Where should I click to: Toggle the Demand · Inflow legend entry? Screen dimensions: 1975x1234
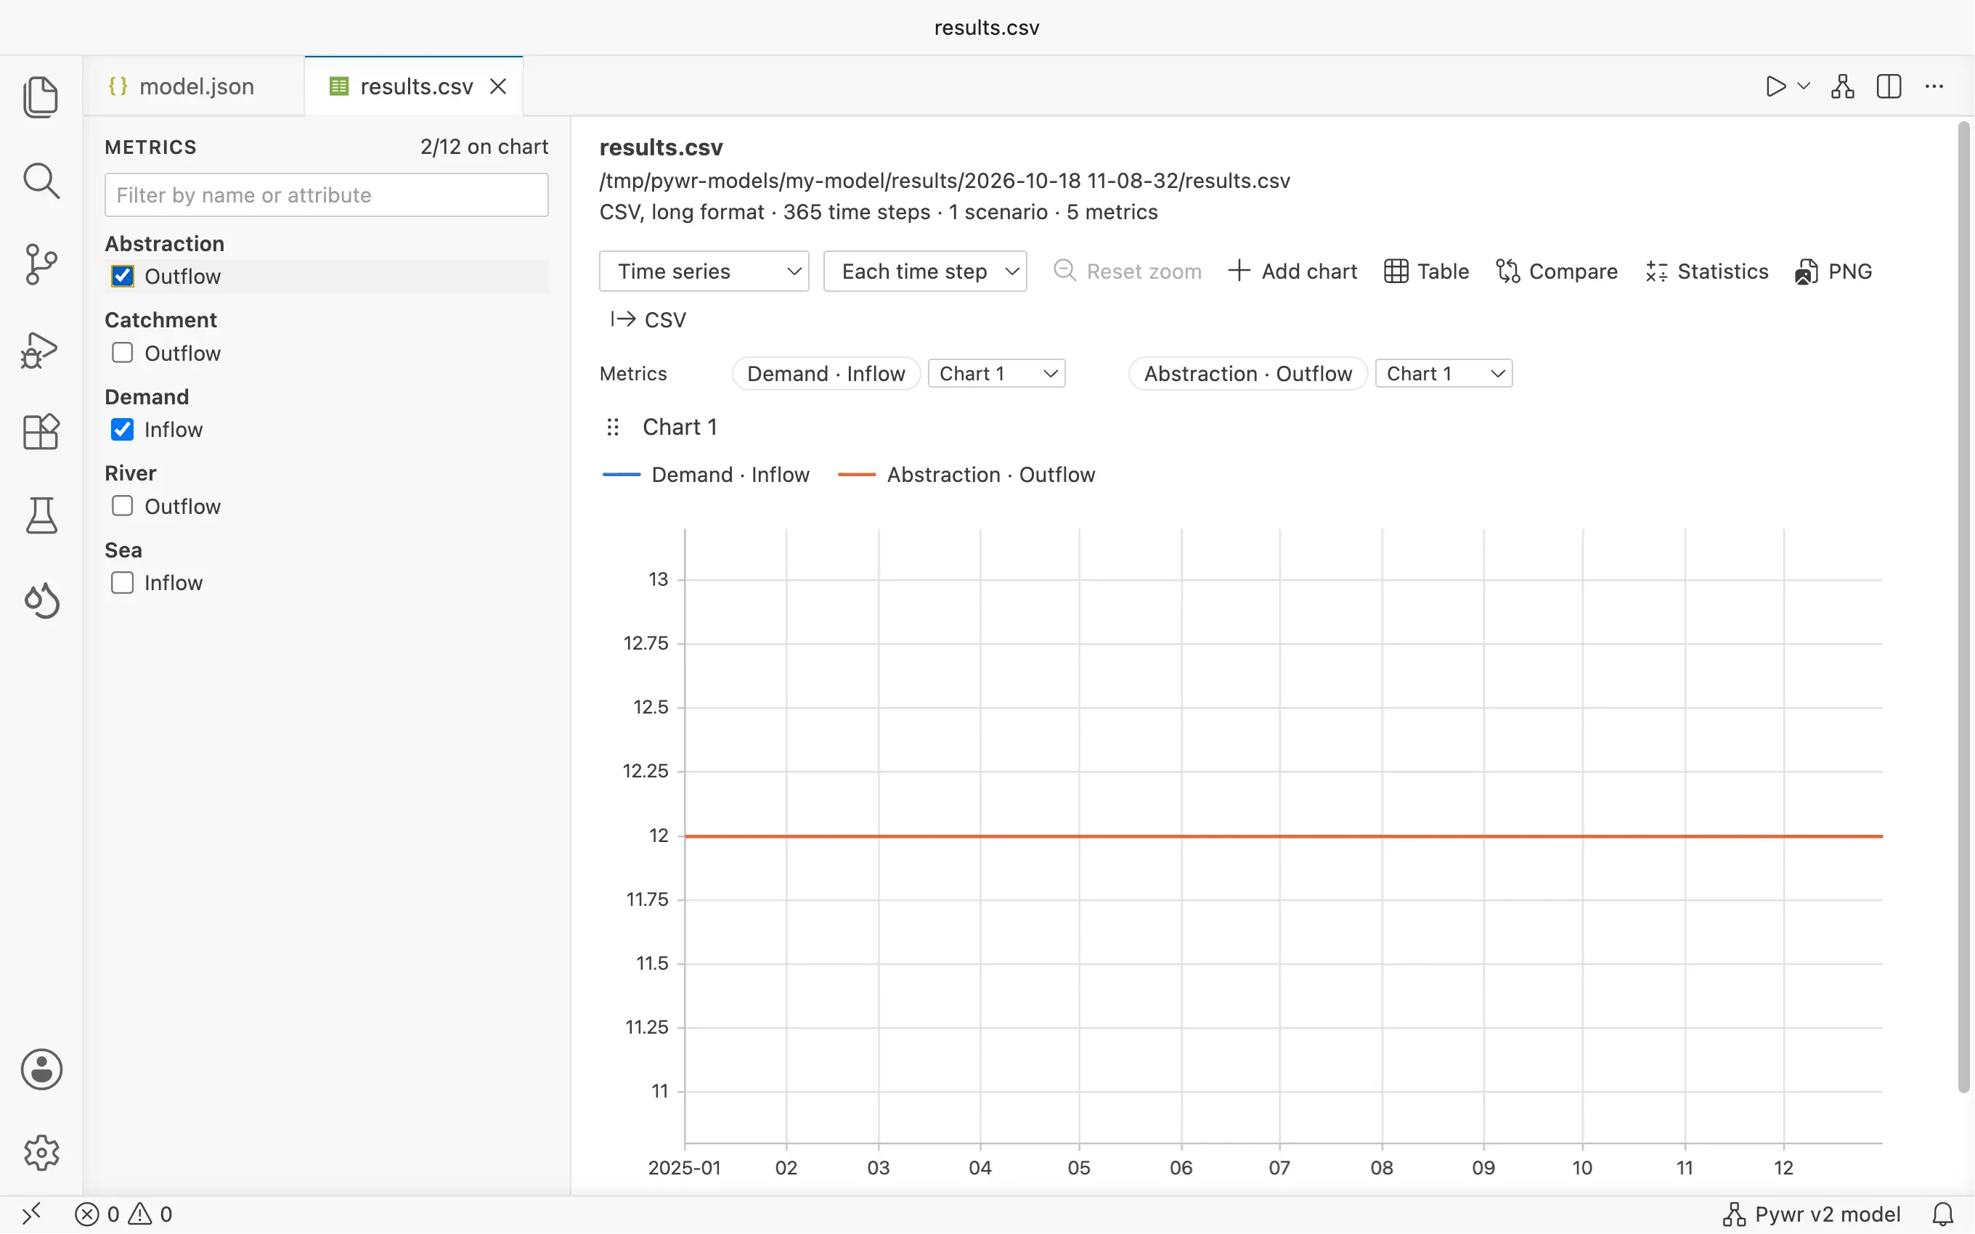(x=706, y=475)
